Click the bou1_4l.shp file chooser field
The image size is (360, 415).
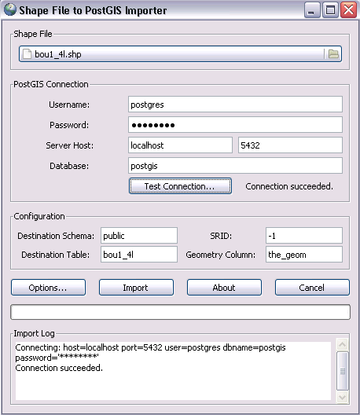click(x=180, y=54)
